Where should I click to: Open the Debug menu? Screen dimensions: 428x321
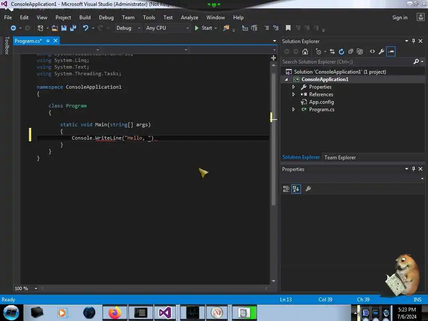coord(106,18)
